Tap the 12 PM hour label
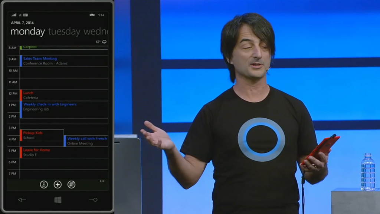 click(13, 93)
